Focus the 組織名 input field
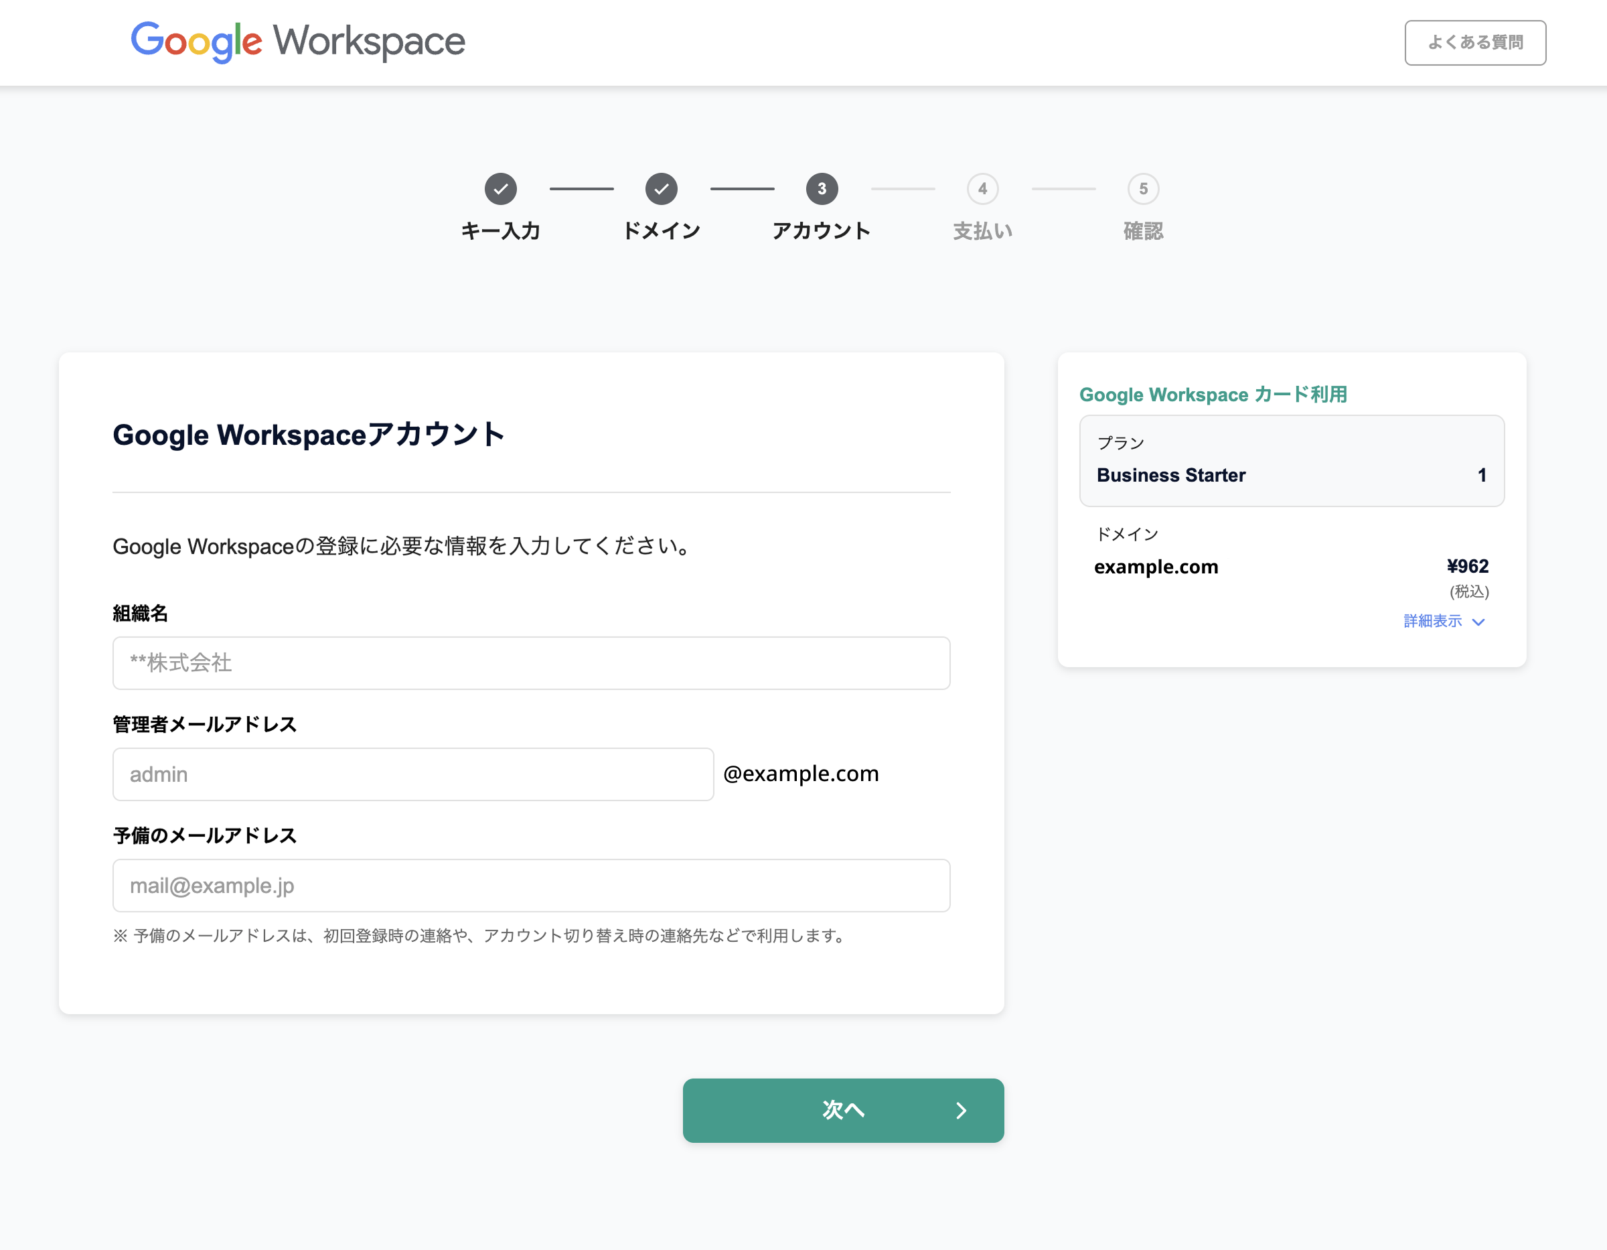The height and width of the screenshot is (1250, 1607). tap(530, 663)
